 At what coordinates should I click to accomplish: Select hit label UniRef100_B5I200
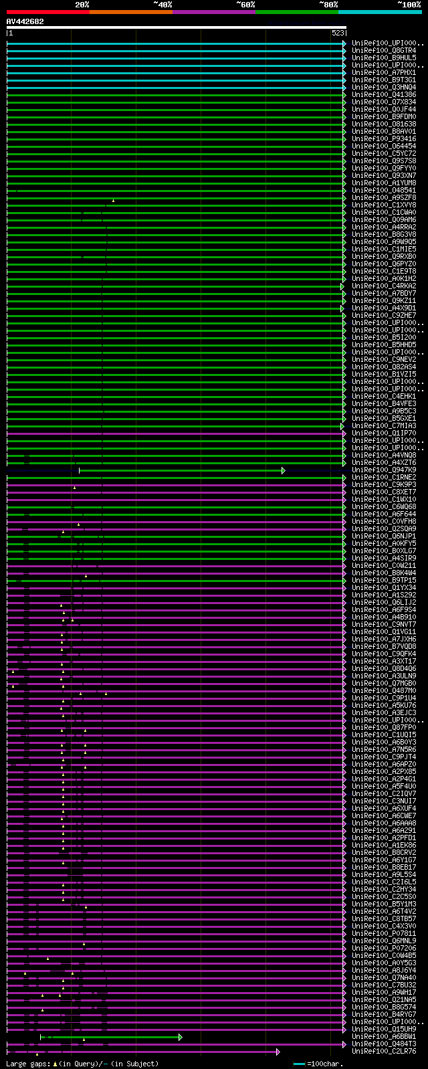tap(384, 338)
